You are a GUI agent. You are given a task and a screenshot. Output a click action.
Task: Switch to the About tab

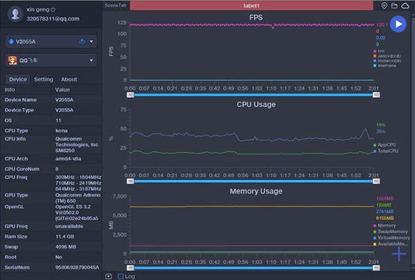(x=69, y=80)
